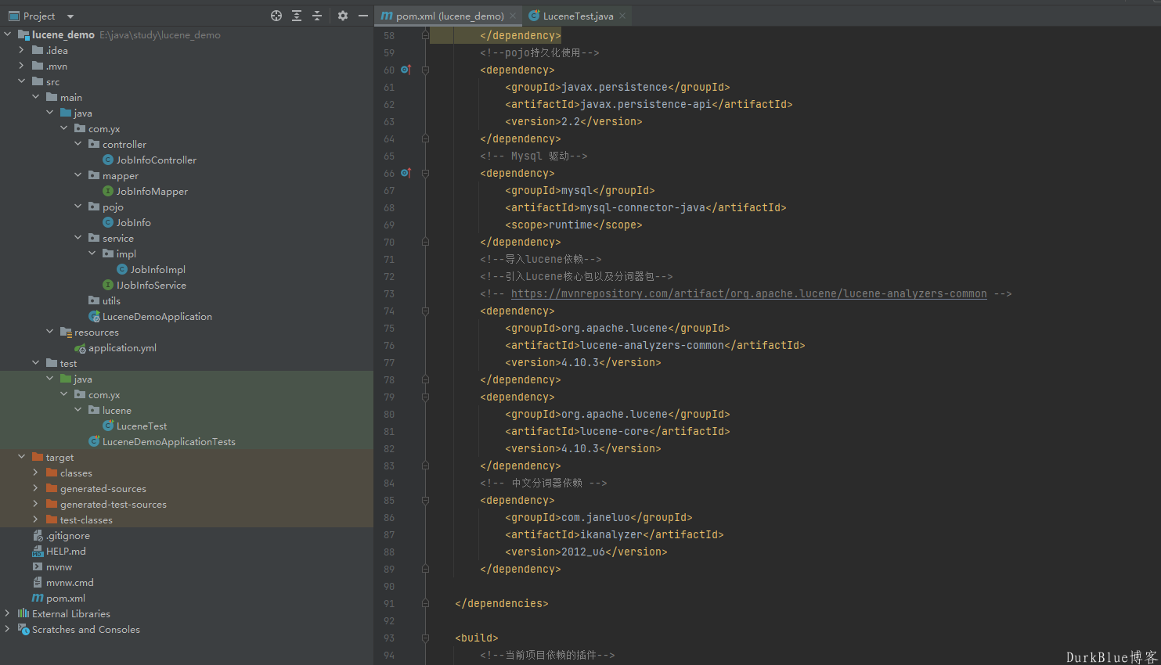Open Project panel settings gear

pyautogui.click(x=343, y=16)
